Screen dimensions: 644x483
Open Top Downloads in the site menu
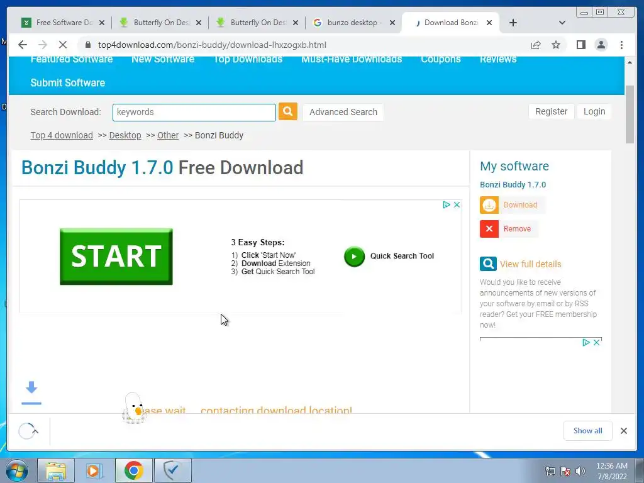[x=248, y=59]
